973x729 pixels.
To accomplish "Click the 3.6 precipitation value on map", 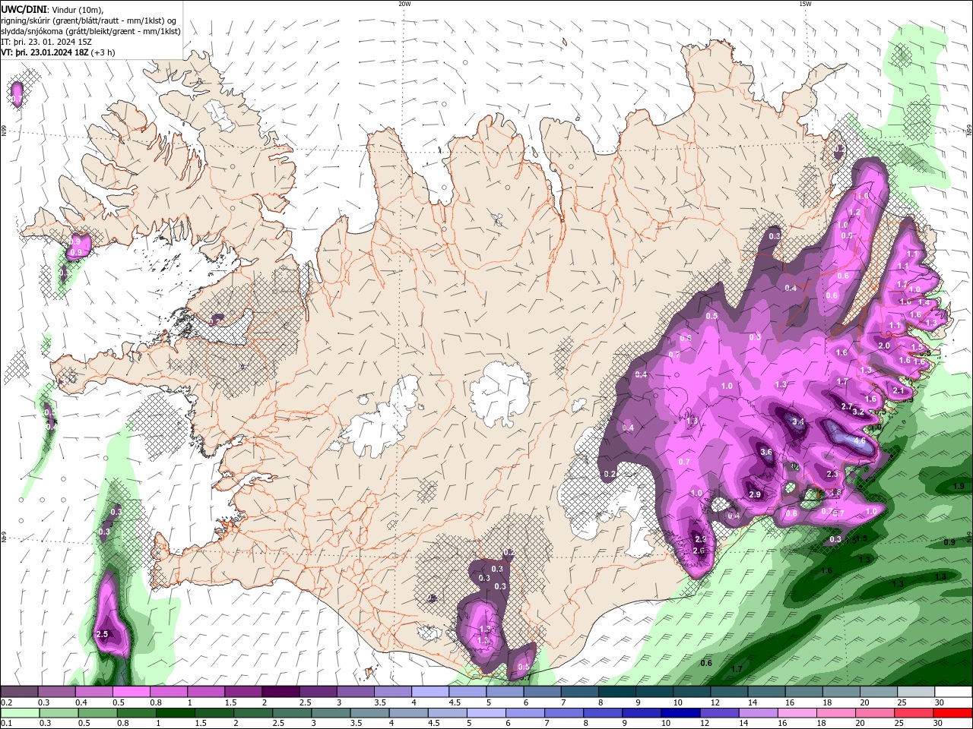I will pyautogui.click(x=766, y=452).
